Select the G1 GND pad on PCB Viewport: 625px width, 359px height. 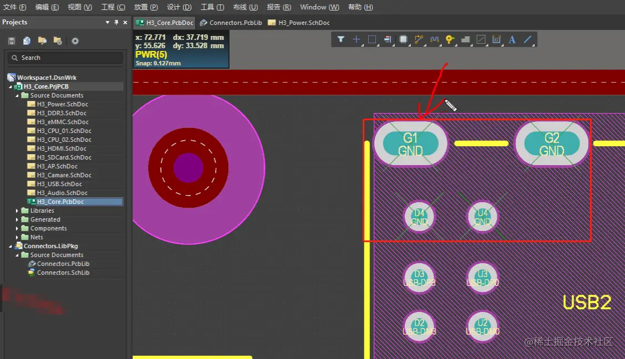point(410,143)
